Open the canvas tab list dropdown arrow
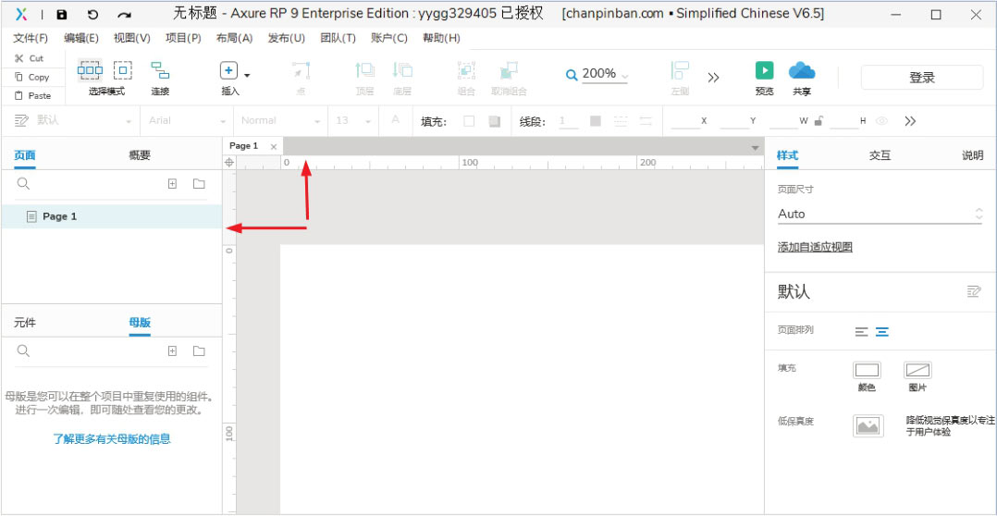This screenshot has height=516, width=997. [755, 147]
